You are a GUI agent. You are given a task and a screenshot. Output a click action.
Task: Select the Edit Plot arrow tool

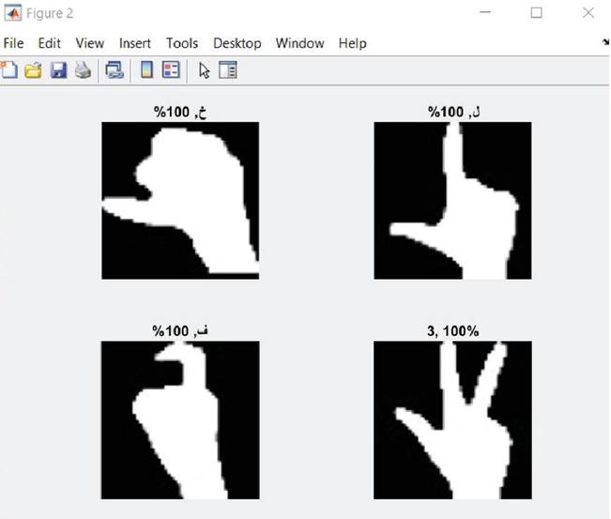coord(205,70)
